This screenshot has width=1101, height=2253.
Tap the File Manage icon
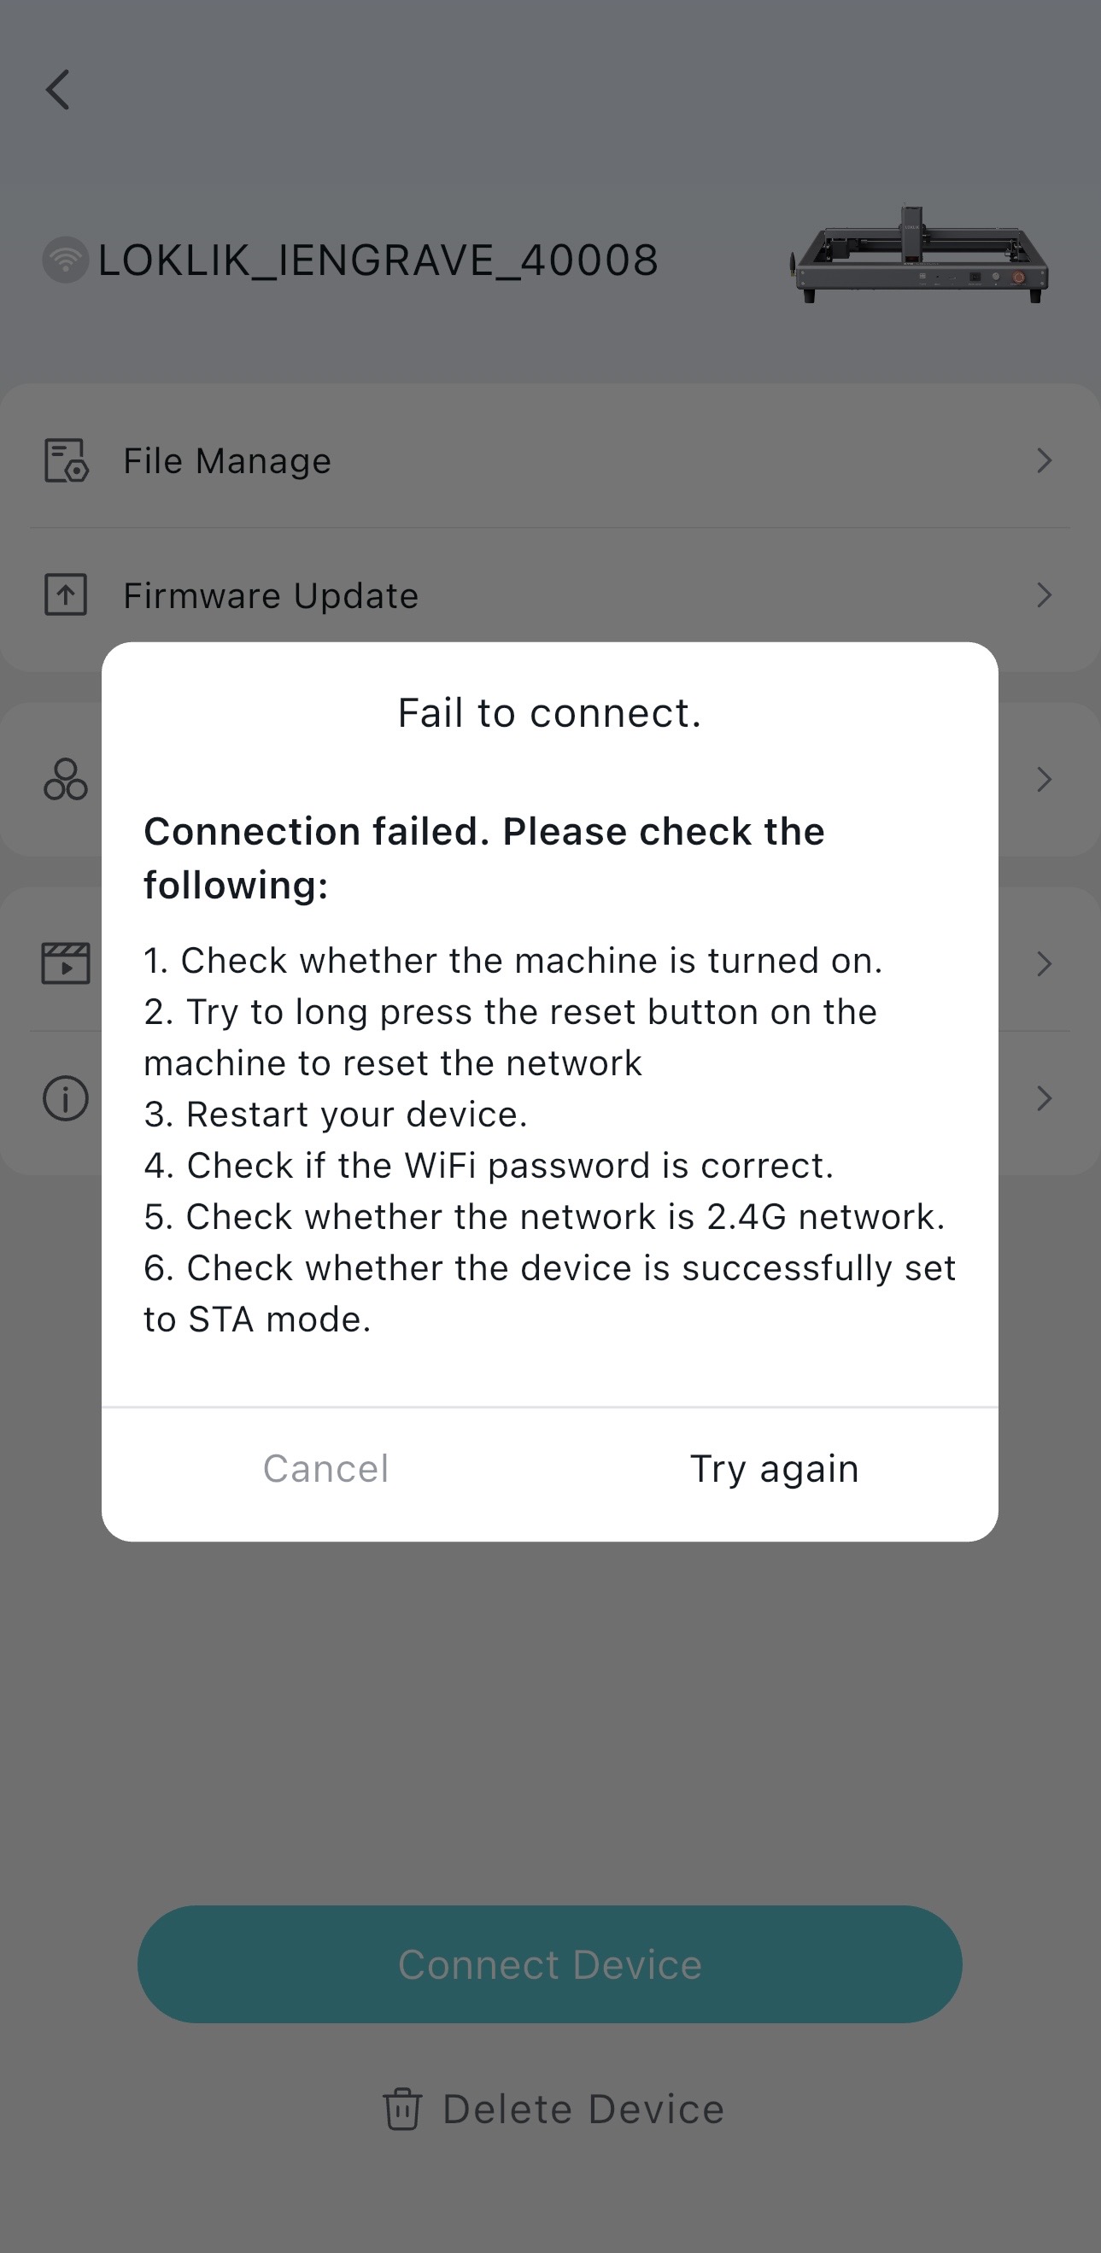(x=67, y=461)
